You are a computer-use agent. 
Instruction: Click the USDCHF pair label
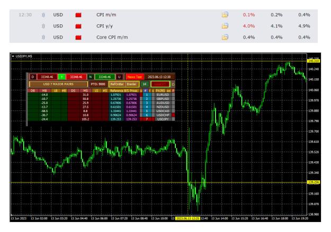163,115
